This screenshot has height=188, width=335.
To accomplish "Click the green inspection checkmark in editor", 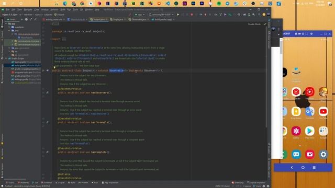I will 265,24.
